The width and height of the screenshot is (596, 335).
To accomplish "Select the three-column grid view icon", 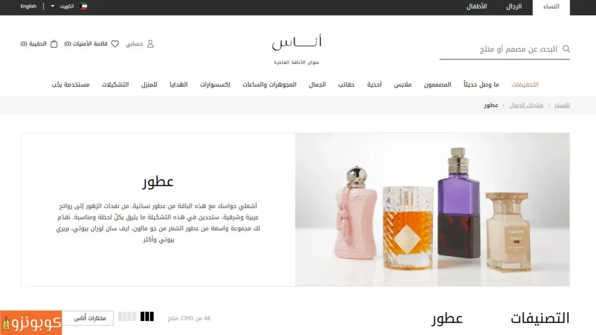I will pos(147,316).
